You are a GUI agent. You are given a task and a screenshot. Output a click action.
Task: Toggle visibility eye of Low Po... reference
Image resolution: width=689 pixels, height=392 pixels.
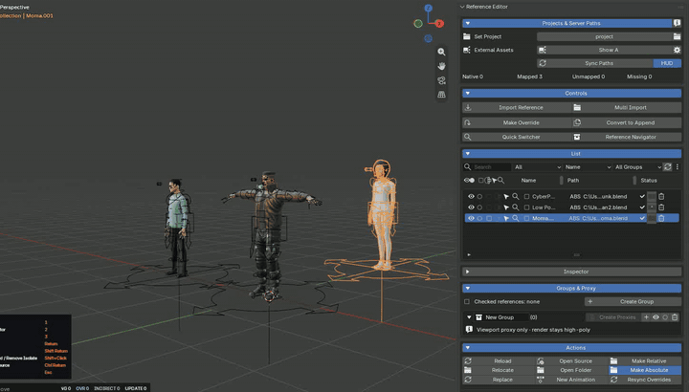(x=471, y=207)
